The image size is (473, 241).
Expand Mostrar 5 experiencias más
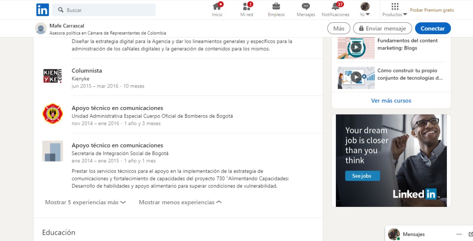85,202
